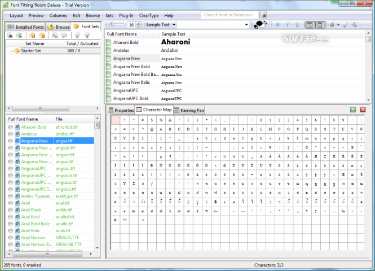Click the first layout view toggle icon
This screenshot has height=271, width=375.
(x=310, y=25)
